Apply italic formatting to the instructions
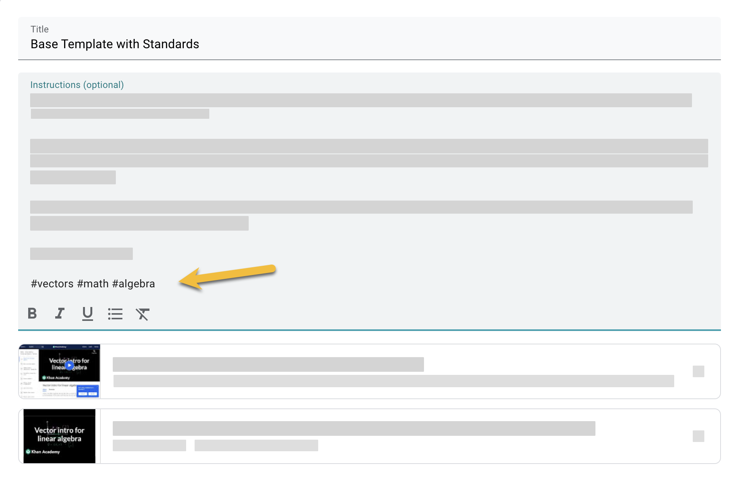 pyautogui.click(x=59, y=314)
